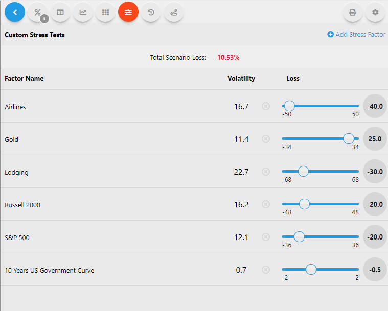Print the stress test report
388x311 pixels.
click(x=352, y=12)
